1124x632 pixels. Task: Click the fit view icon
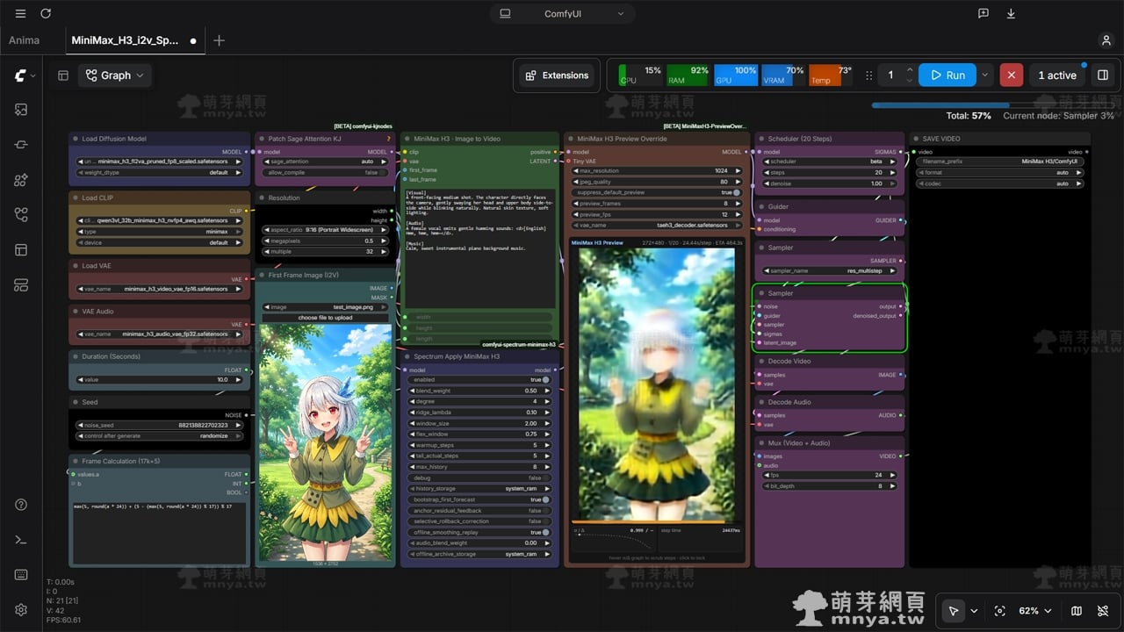point(999,611)
